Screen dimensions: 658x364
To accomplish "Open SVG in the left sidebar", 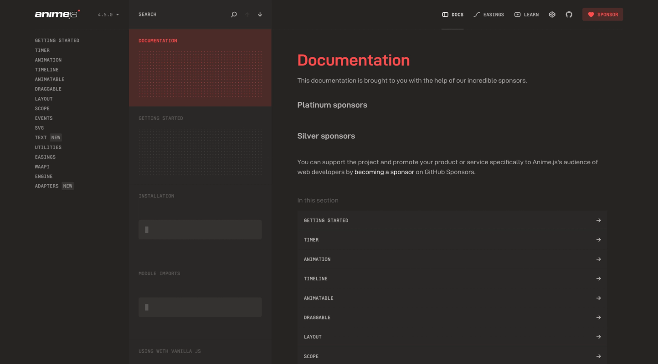I will pyautogui.click(x=40, y=128).
